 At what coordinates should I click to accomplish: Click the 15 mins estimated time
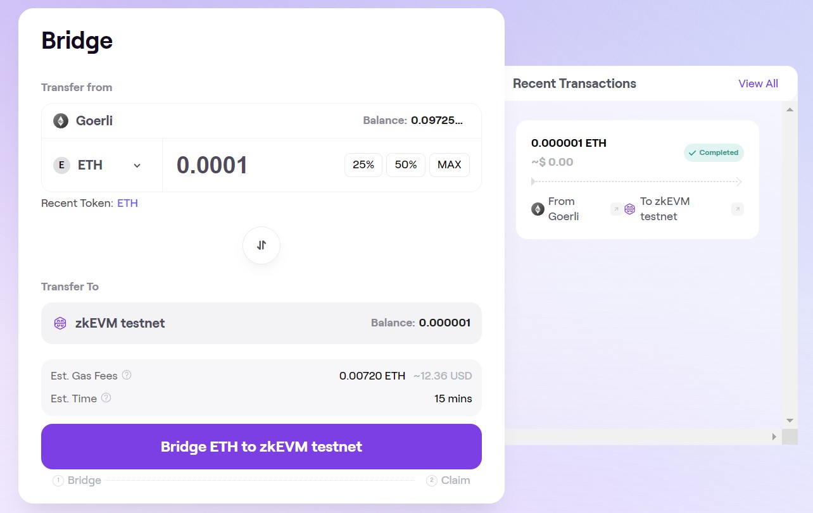click(x=453, y=399)
